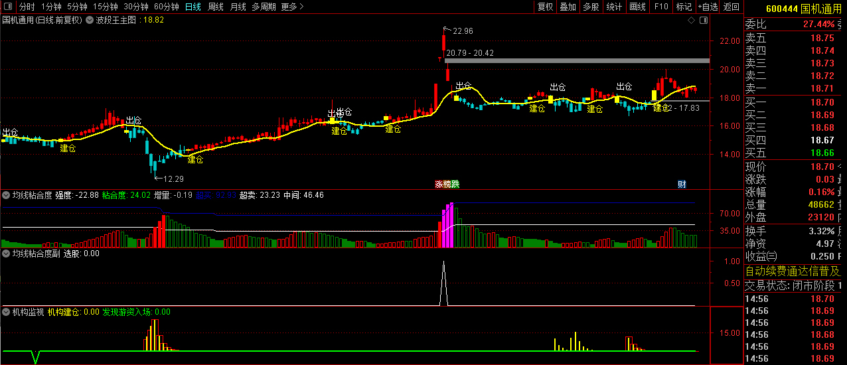Select the 15分钟 period tab

tap(106, 7)
